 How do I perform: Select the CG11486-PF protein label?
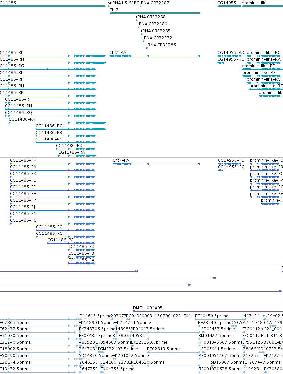tap(23, 187)
